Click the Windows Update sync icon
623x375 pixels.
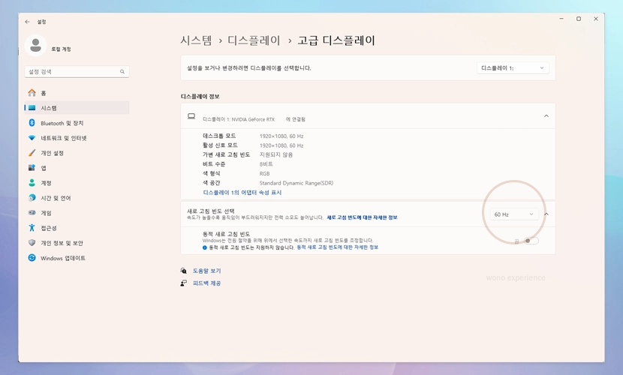pos(32,258)
